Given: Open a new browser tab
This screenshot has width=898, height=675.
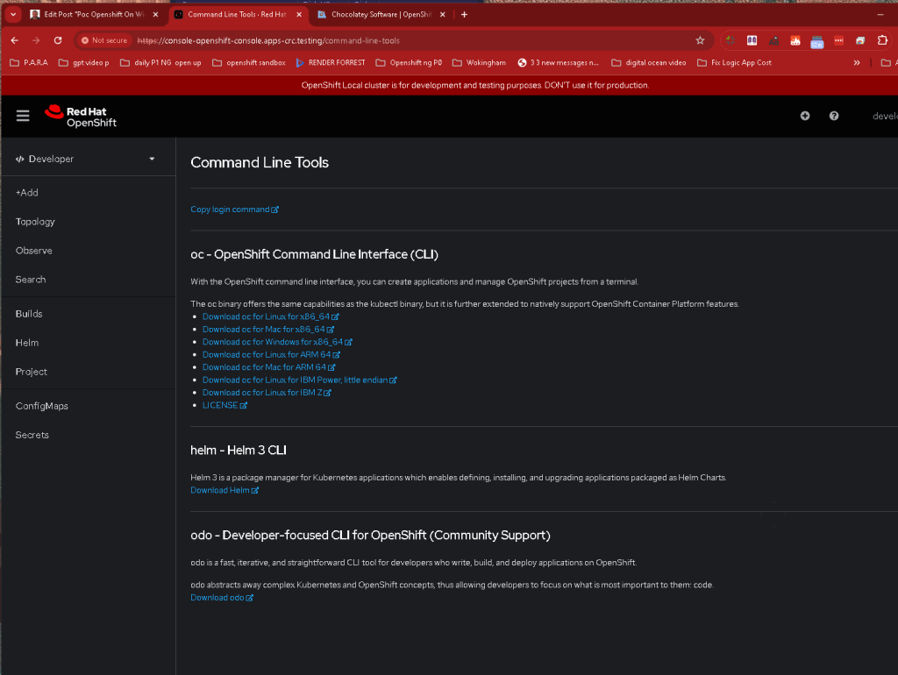Looking at the screenshot, I should pyautogui.click(x=465, y=14).
